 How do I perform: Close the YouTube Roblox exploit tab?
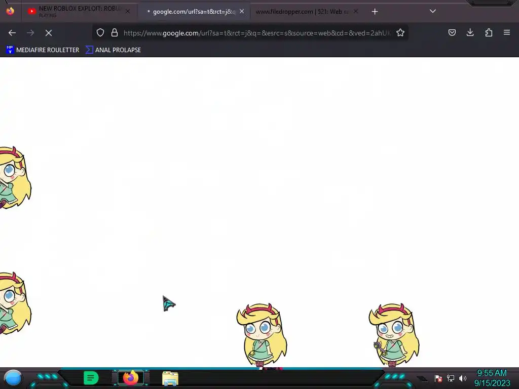[128, 12]
